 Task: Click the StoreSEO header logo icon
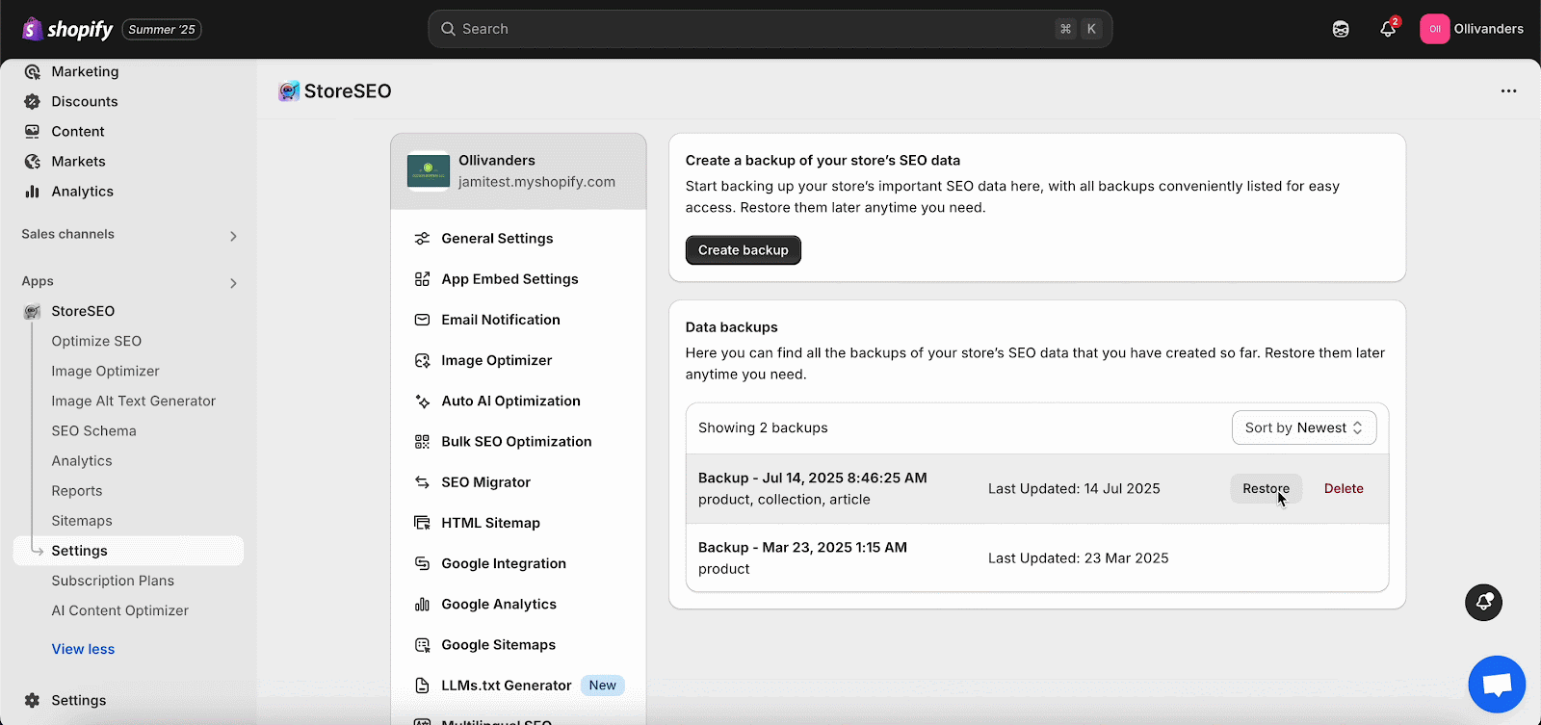point(289,91)
